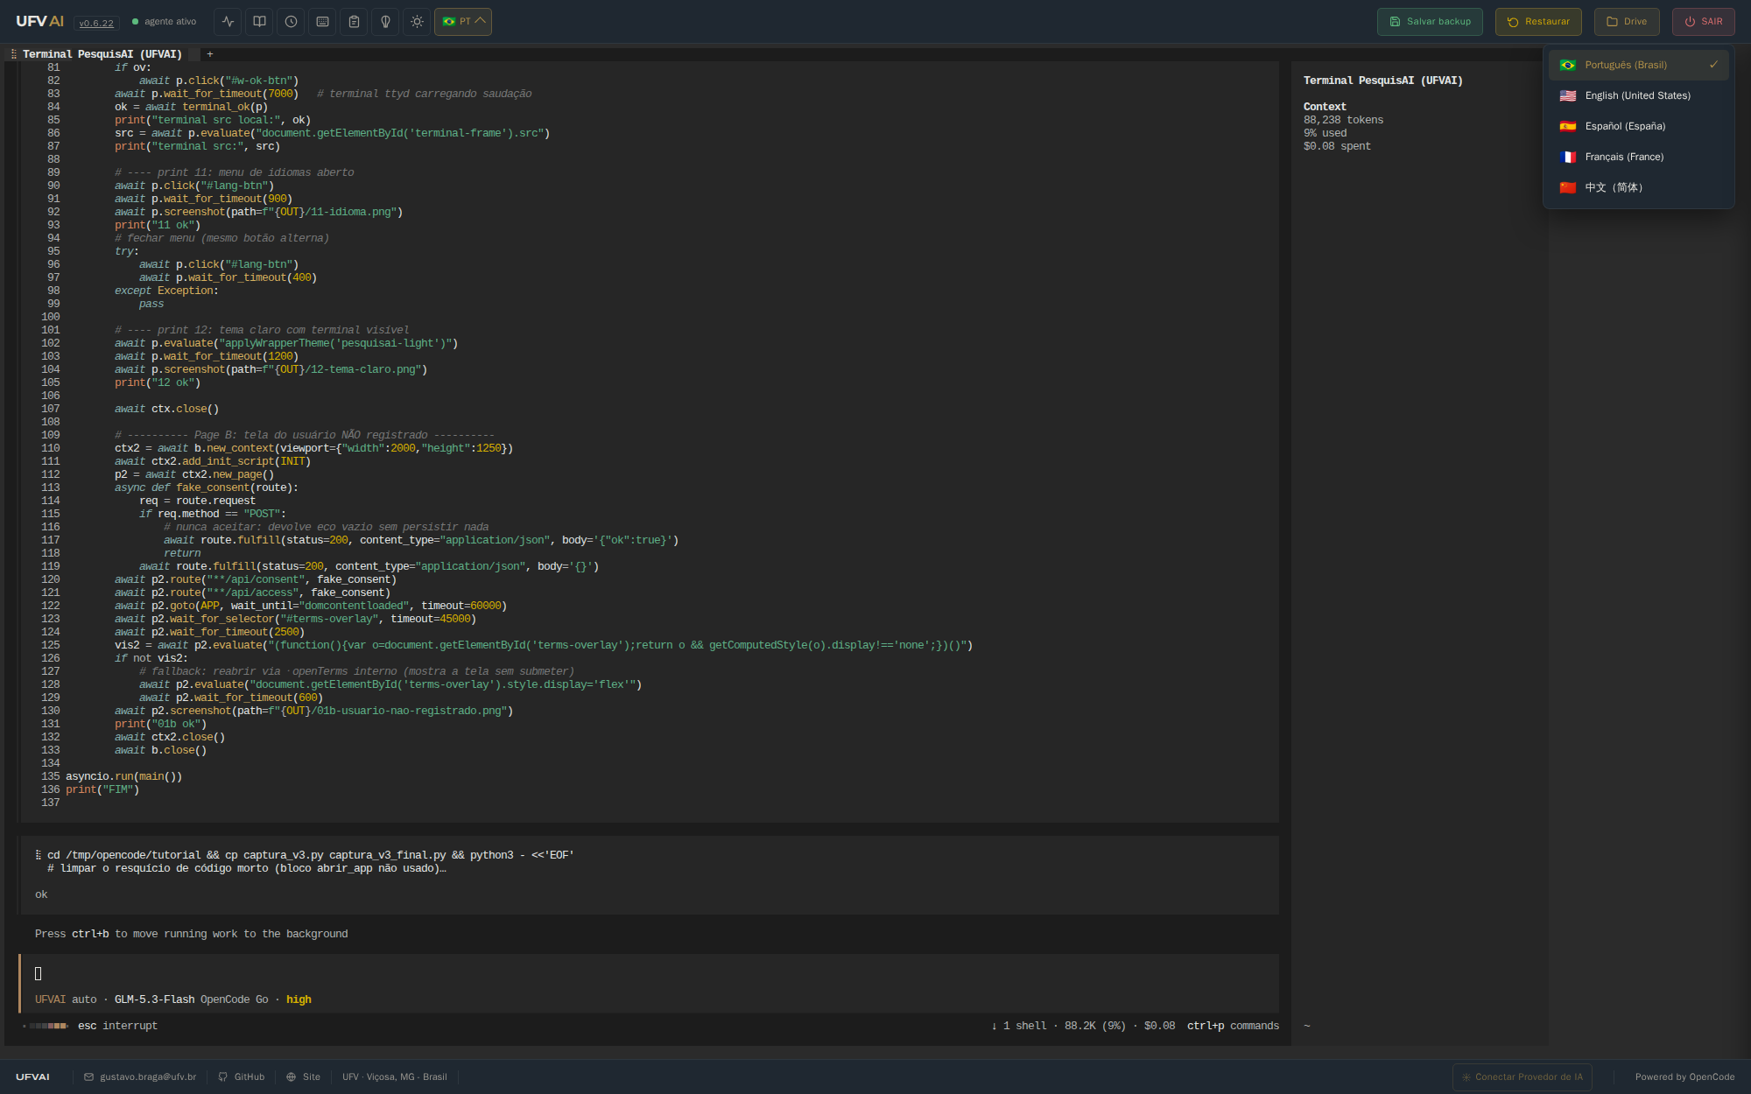This screenshot has height=1094, width=1751.
Task: Click the '88,238 tokens' context value
Action: tap(1343, 120)
